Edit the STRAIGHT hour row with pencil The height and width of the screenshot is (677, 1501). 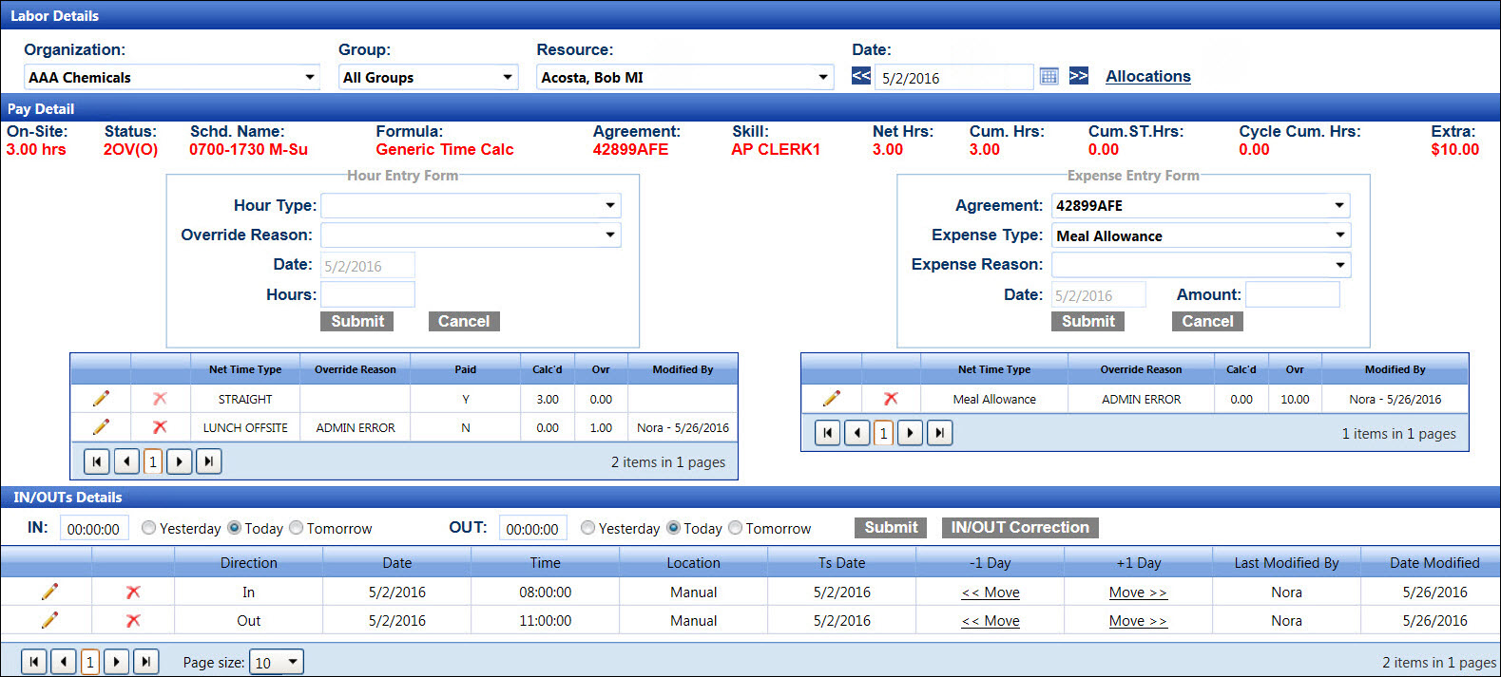point(101,399)
